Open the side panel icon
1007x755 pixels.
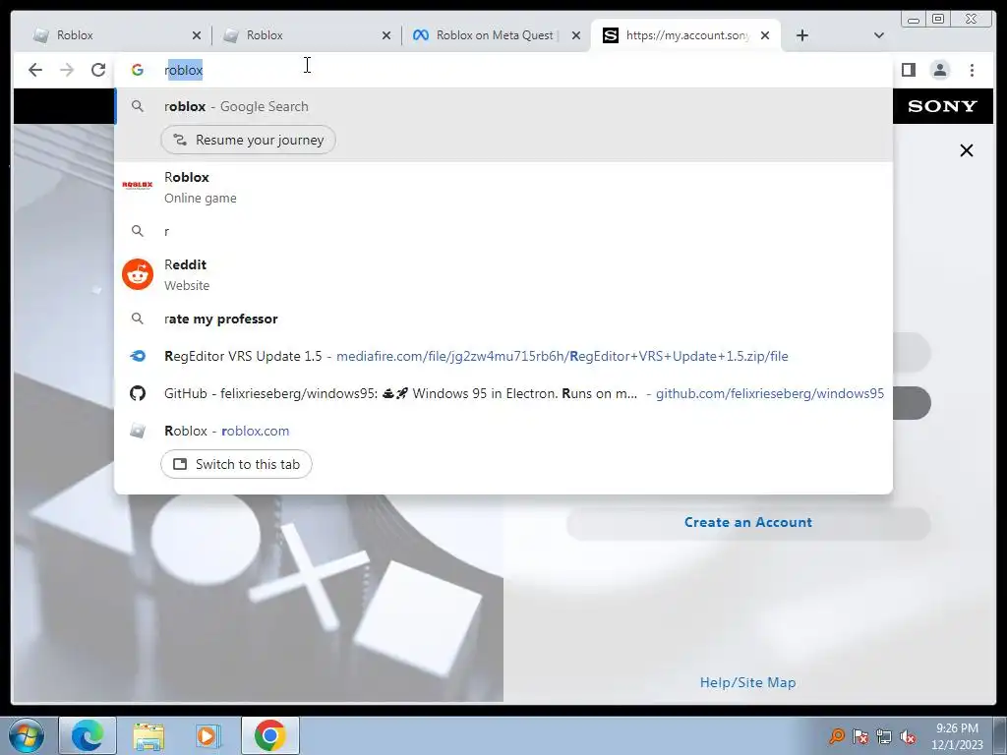pos(908,70)
